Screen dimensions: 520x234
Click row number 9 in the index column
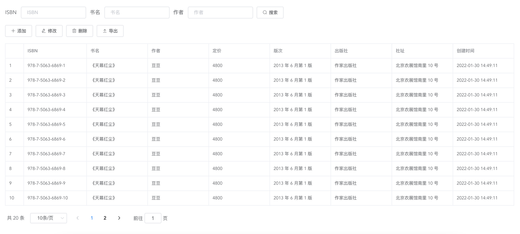click(x=10, y=183)
